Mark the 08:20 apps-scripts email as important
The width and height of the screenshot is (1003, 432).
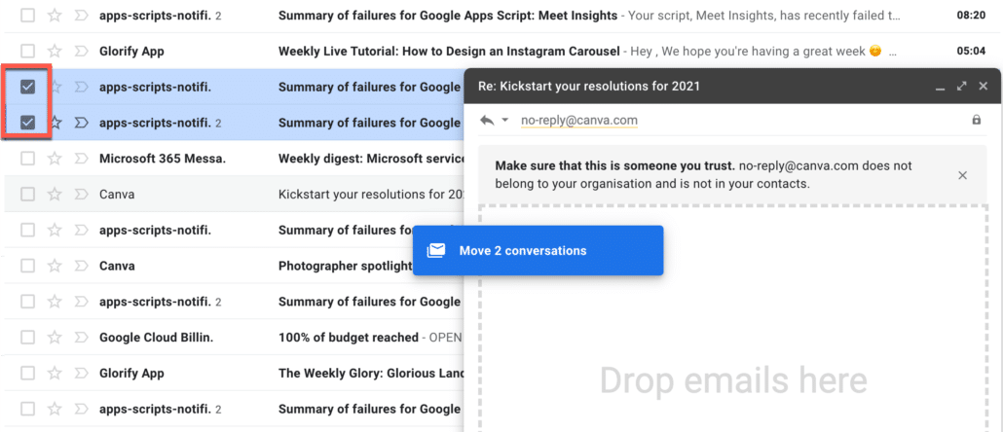[x=81, y=16]
